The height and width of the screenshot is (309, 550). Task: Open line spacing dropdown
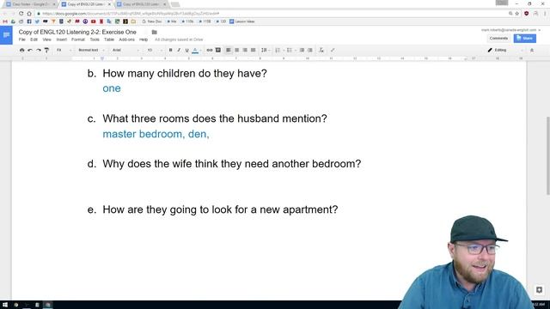[265, 50]
